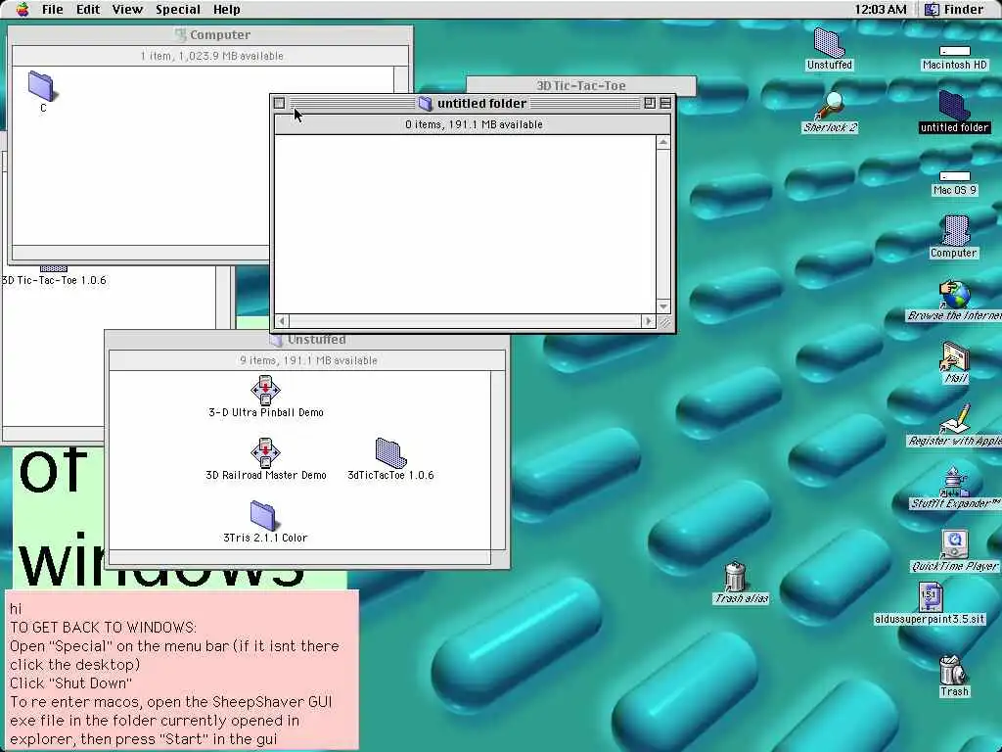Open the Special menu
The width and height of the screenshot is (1002, 752).
click(178, 10)
